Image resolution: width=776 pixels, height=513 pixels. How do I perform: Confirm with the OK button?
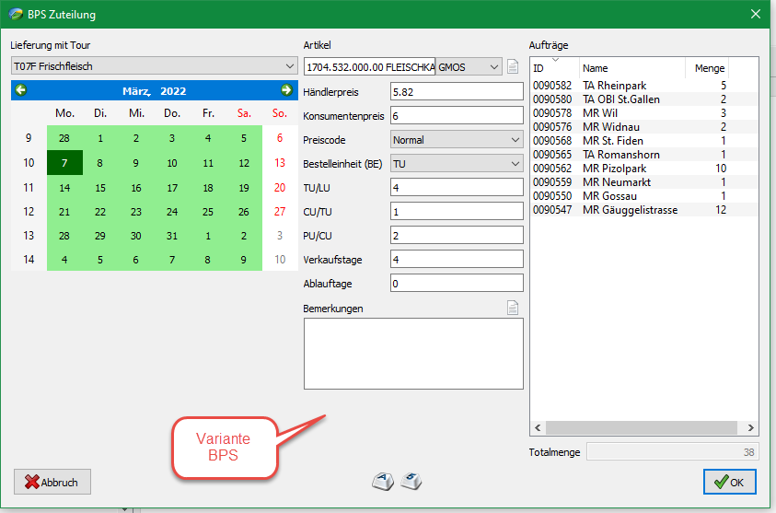pyautogui.click(x=730, y=482)
